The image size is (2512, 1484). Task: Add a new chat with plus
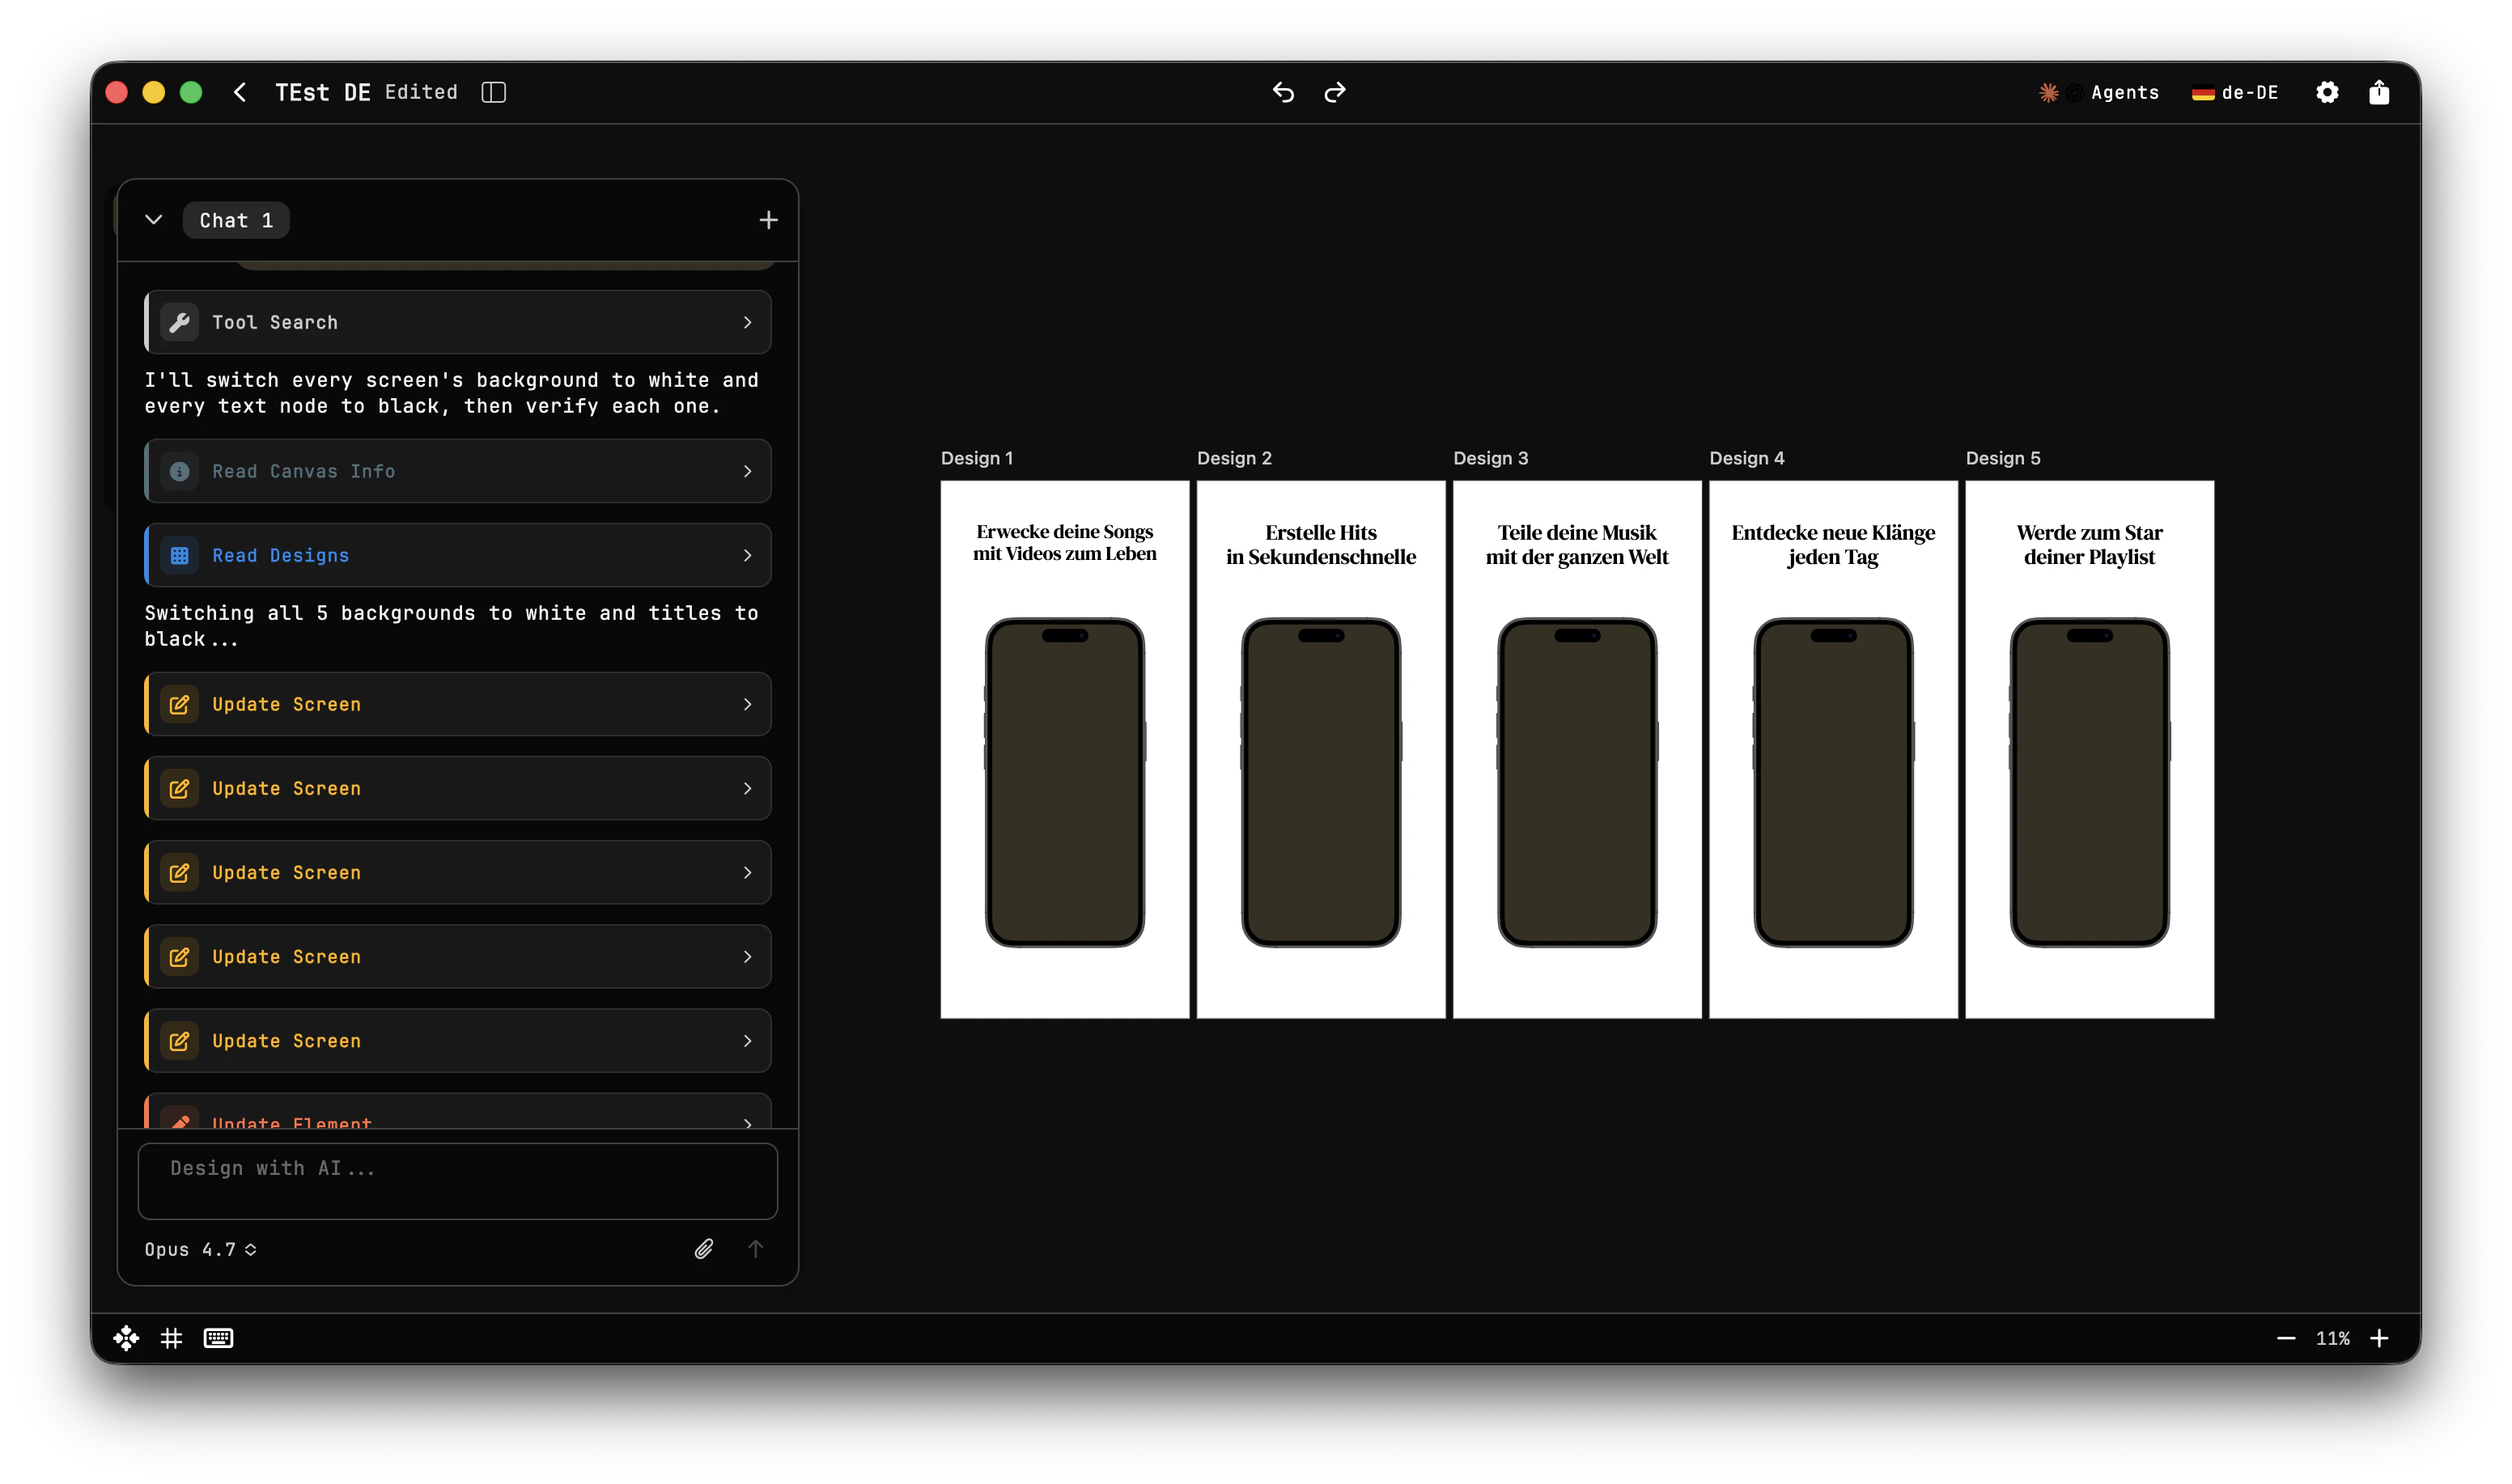point(768,220)
